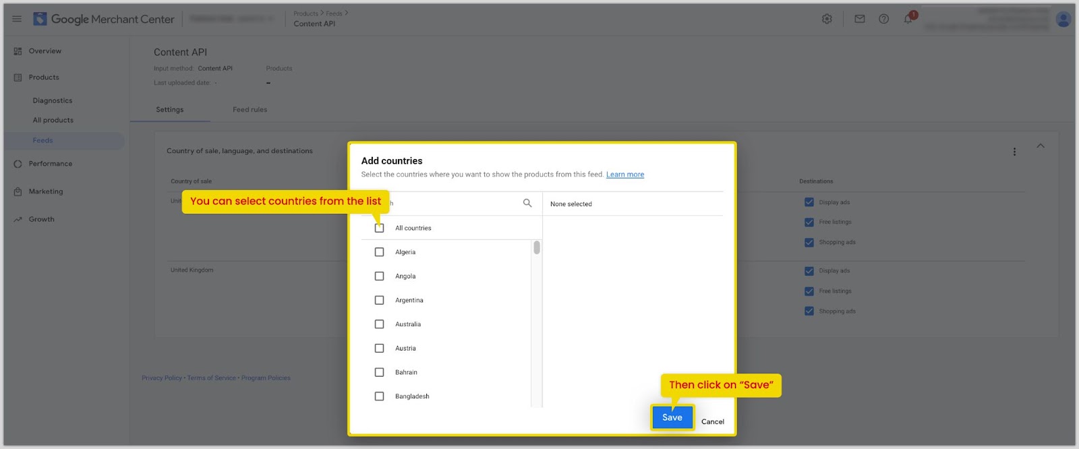Image resolution: width=1079 pixels, height=449 pixels.
Task: Collapse the Country of sale section chevron
Action: point(1041,146)
